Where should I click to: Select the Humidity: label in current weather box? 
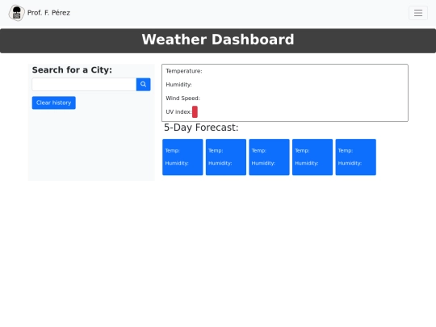click(x=178, y=85)
